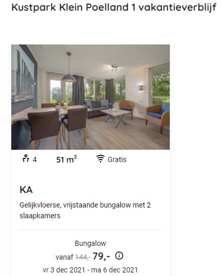This screenshot has height=276, width=222.
Task: Click the crossed-out 144 original price
Action: 83,257
